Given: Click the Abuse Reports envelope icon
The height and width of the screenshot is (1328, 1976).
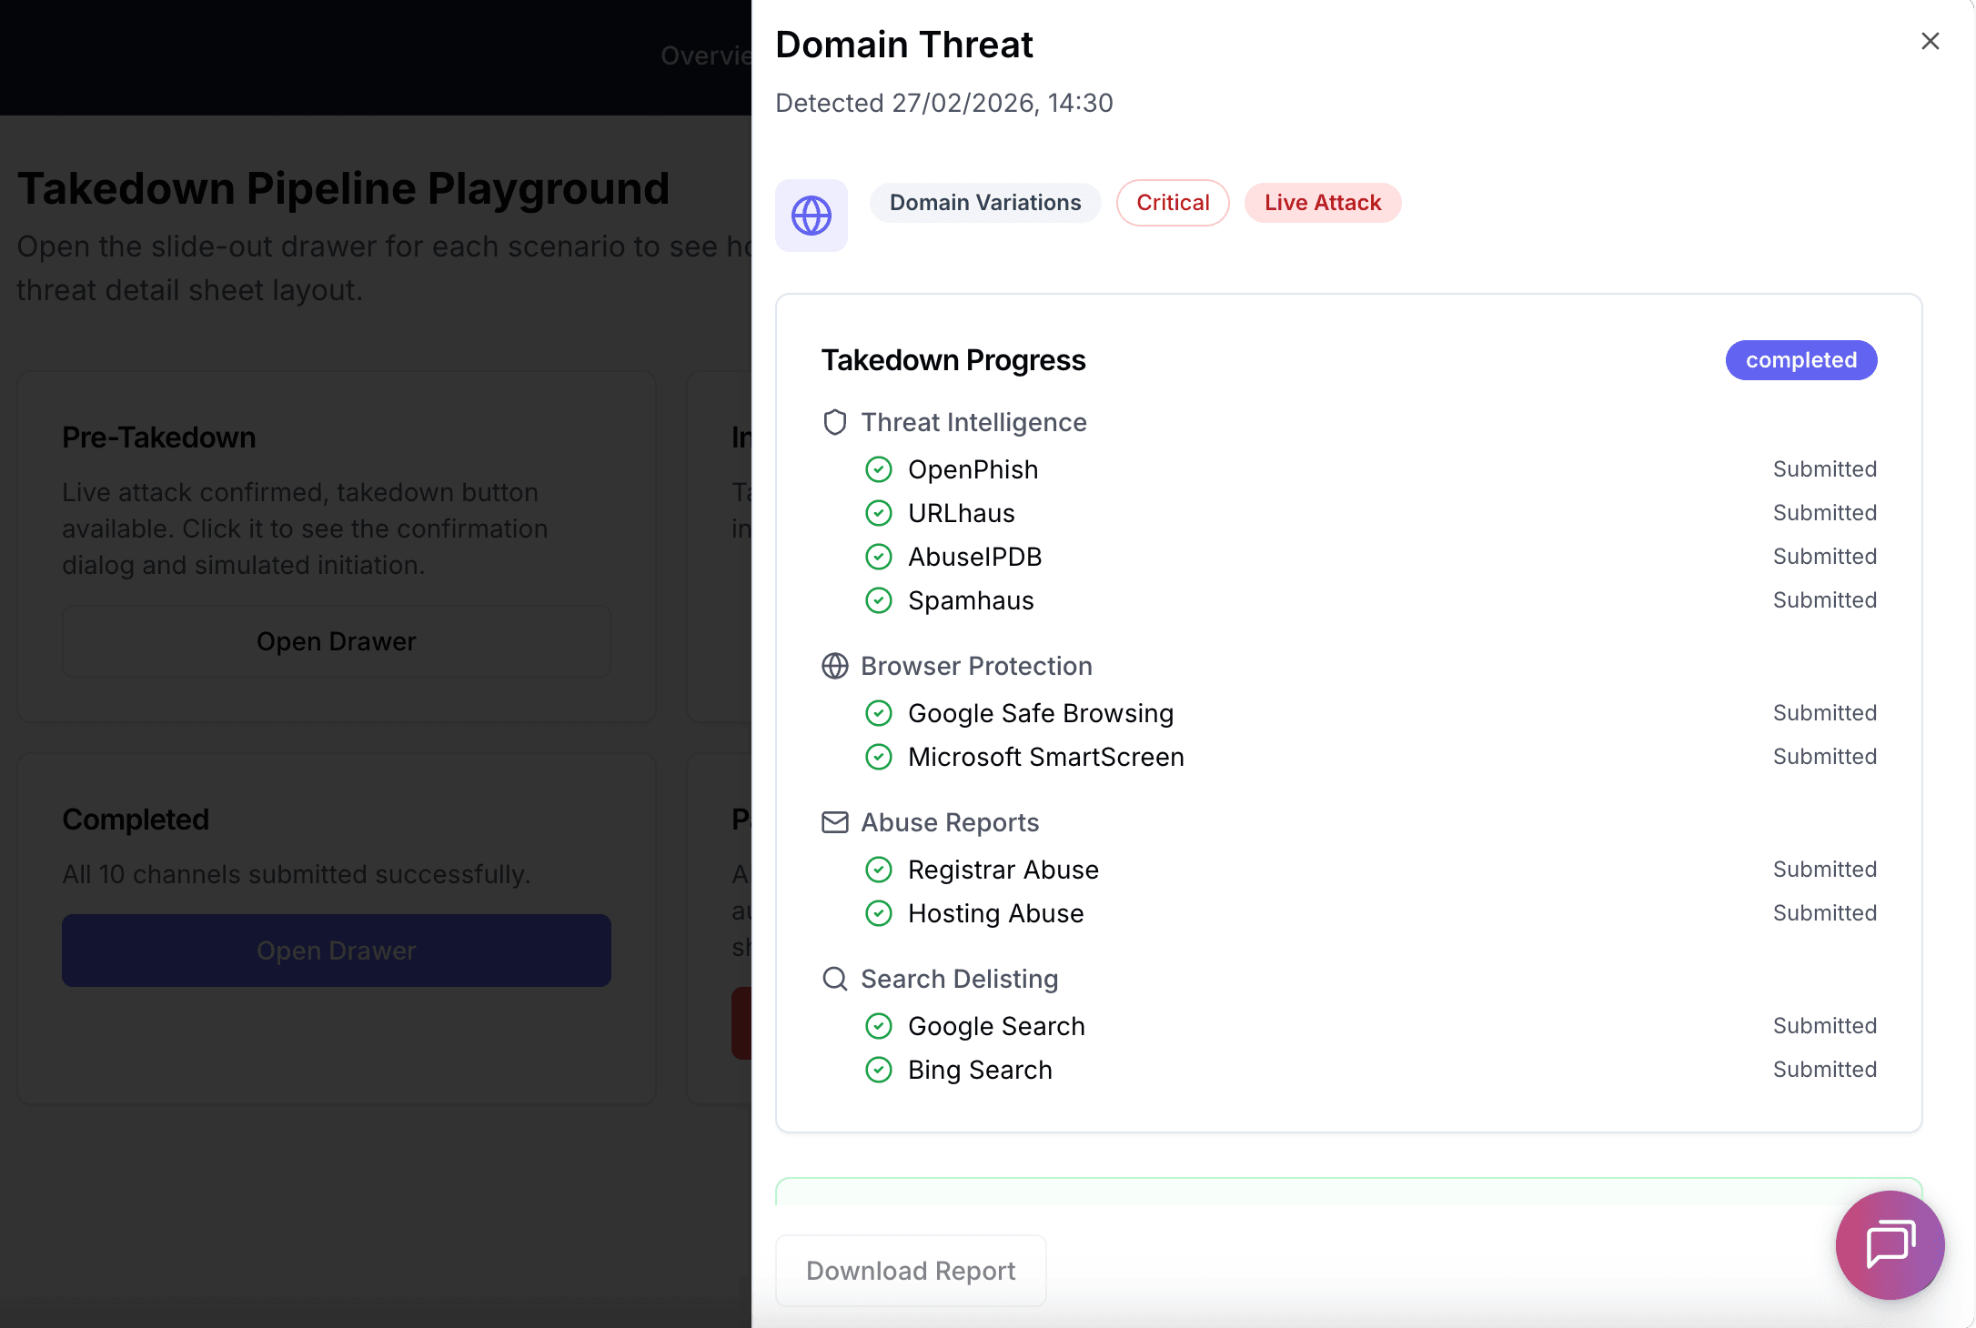Looking at the screenshot, I should tap(834, 822).
